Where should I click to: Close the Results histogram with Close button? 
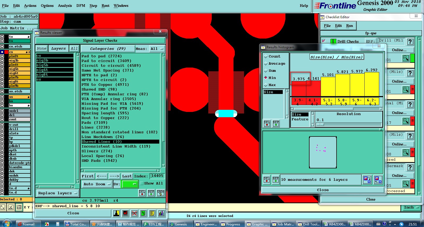(323, 190)
